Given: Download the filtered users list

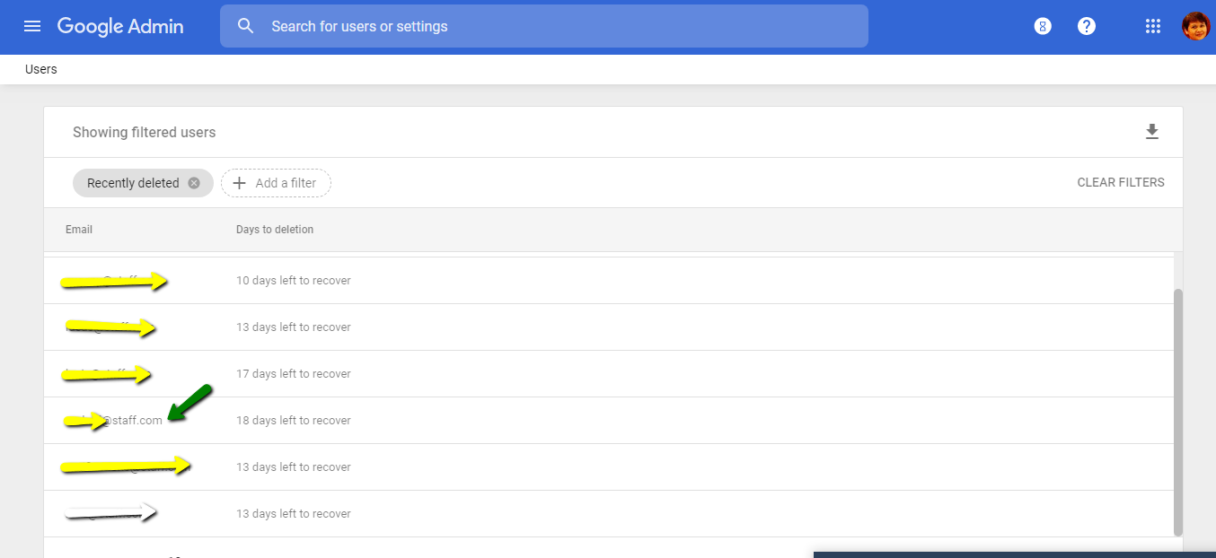Looking at the screenshot, I should 1152,132.
